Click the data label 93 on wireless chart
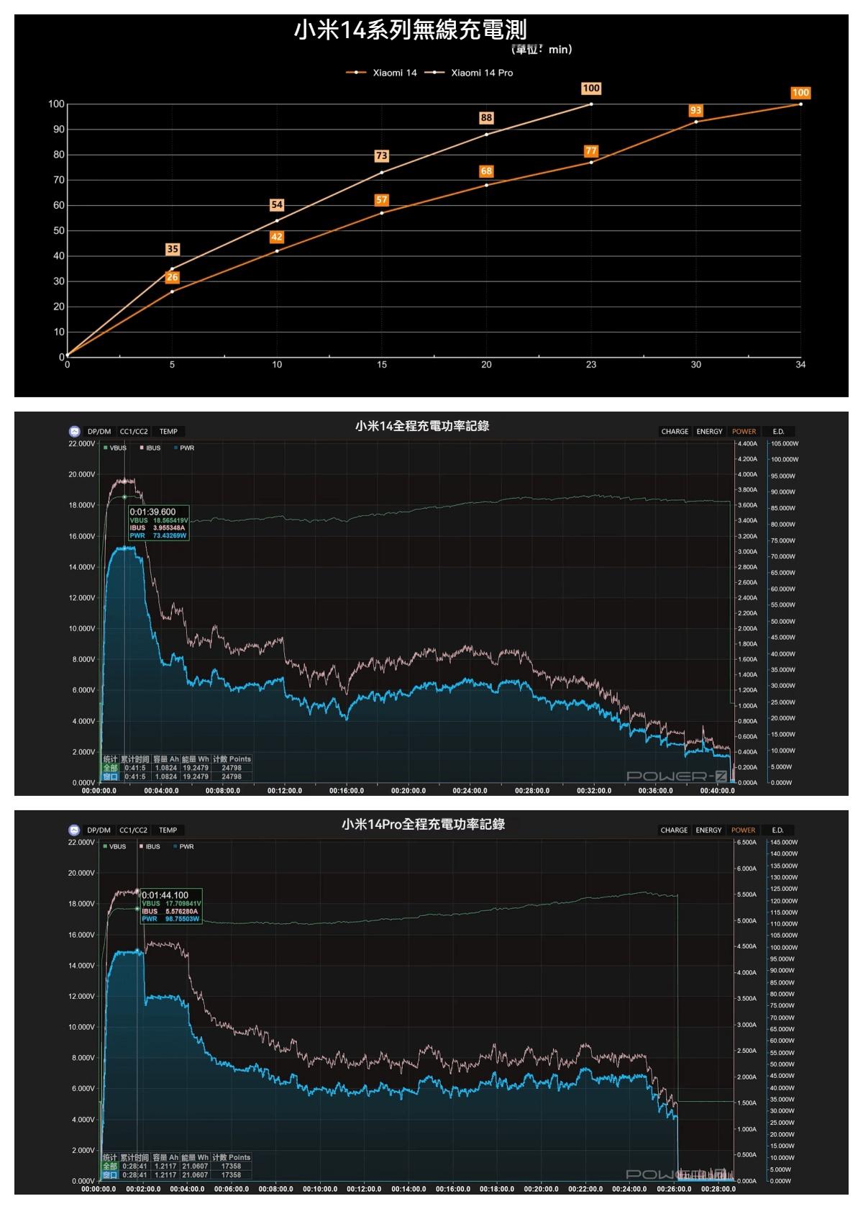This screenshot has width=863, height=1209. point(696,111)
